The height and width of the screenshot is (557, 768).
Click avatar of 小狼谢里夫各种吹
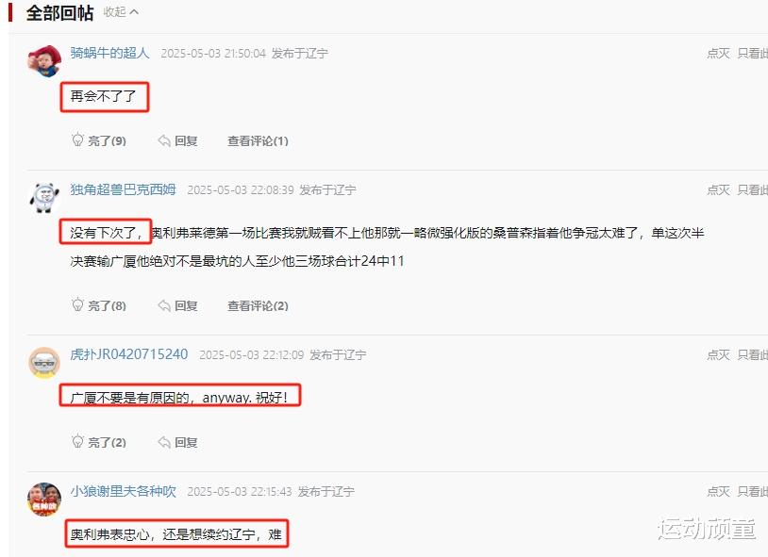44,500
